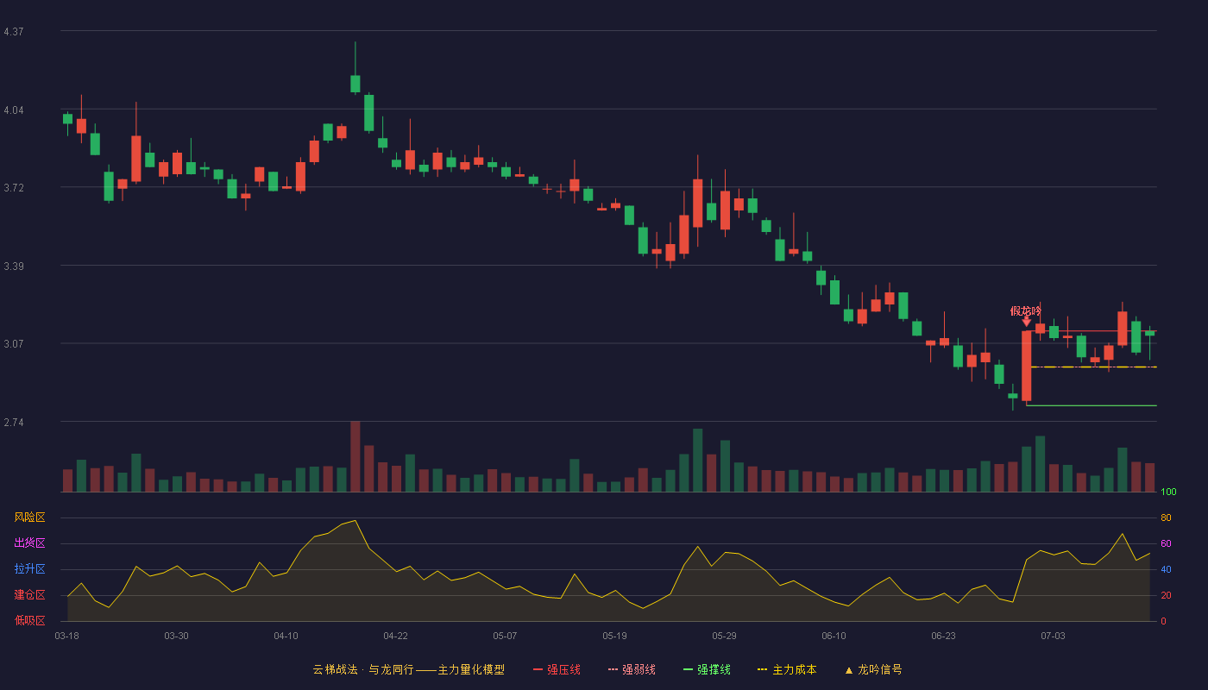Click the tallest red volume bar
The height and width of the screenshot is (690, 1208).
(355, 456)
